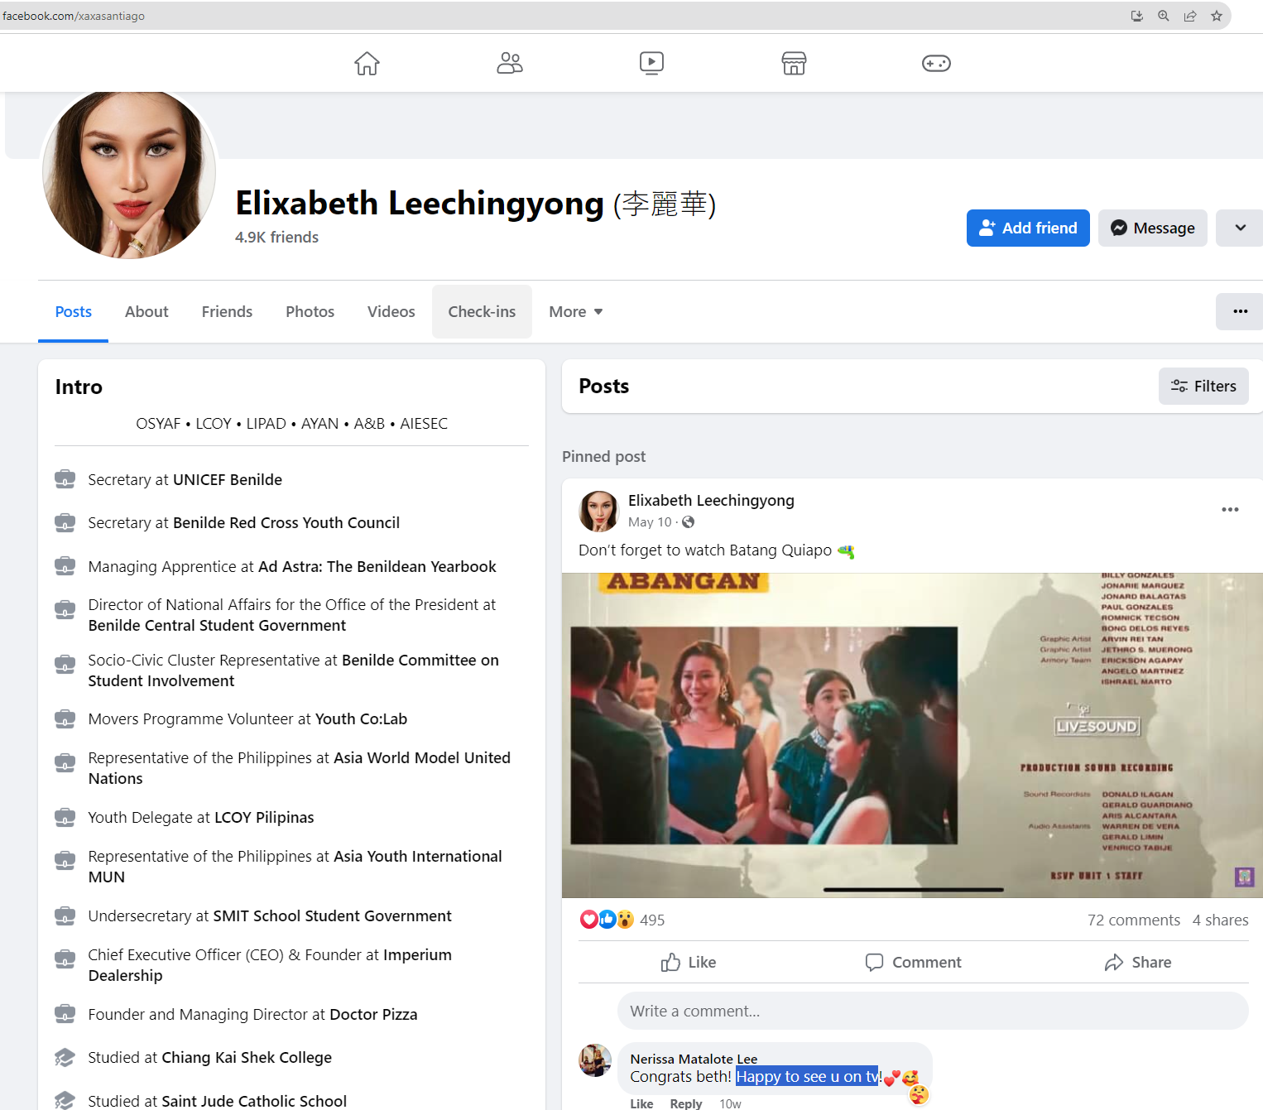Click the love reaction icon on the post
This screenshot has height=1110, width=1263.
pyautogui.click(x=588, y=919)
